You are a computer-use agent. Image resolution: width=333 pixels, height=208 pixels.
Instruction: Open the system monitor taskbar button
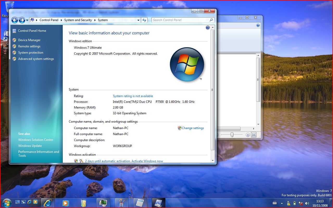pyautogui.click(x=103, y=203)
